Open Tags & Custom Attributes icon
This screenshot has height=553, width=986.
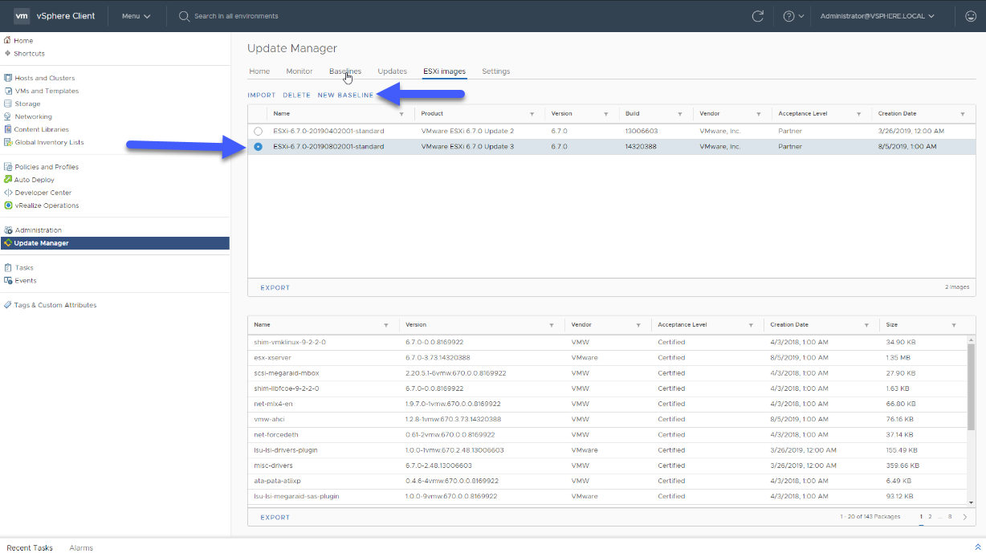[8, 305]
